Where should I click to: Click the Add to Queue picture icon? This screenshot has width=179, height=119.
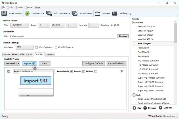coord(49,13)
